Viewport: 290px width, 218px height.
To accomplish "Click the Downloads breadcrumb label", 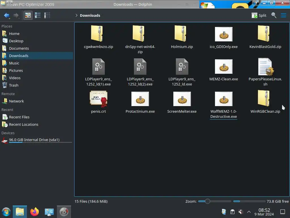I will click(x=90, y=15).
